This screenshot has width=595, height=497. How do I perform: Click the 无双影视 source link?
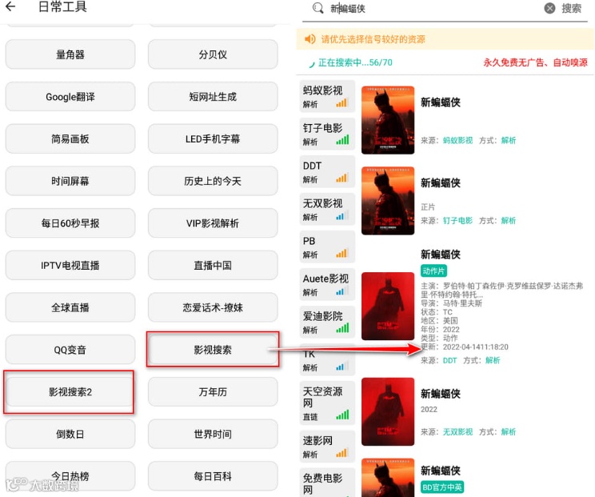(x=457, y=431)
